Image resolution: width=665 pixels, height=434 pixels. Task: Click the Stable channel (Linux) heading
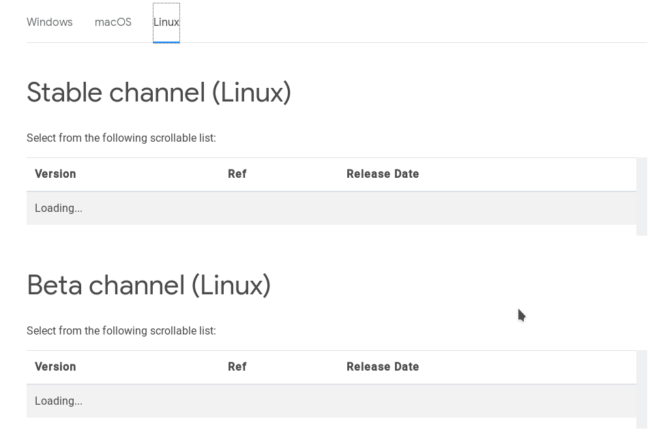point(159,92)
